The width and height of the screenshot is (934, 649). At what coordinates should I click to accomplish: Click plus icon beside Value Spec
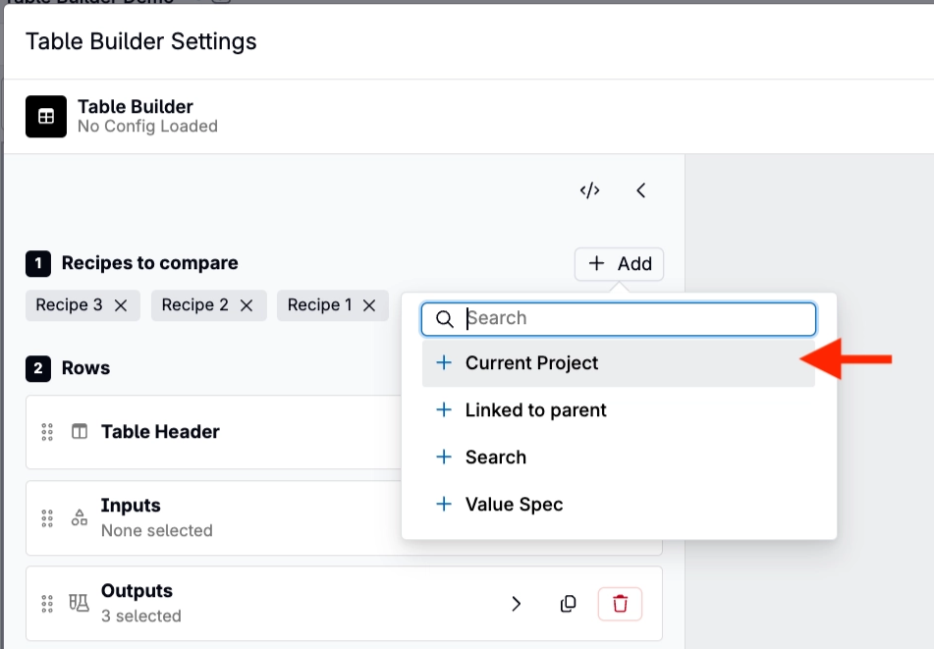[444, 504]
